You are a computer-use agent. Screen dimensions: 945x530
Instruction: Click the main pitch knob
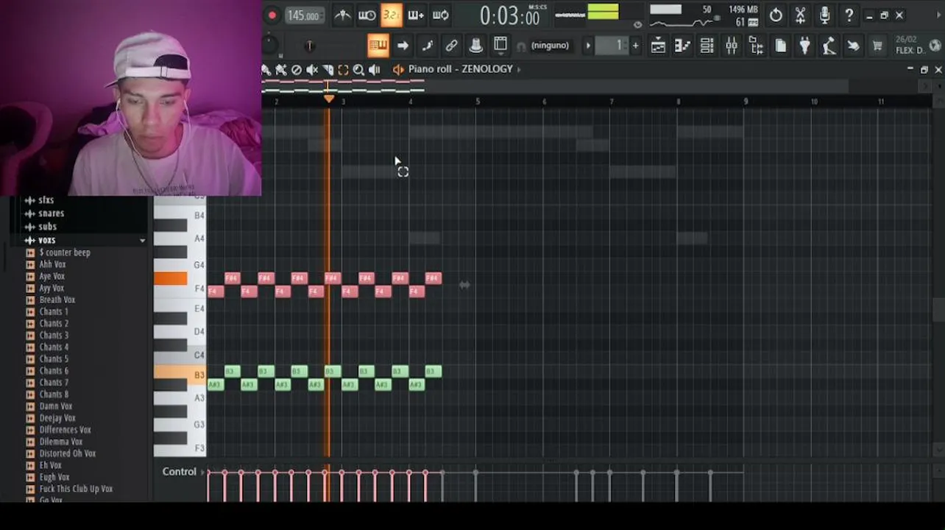coord(309,46)
